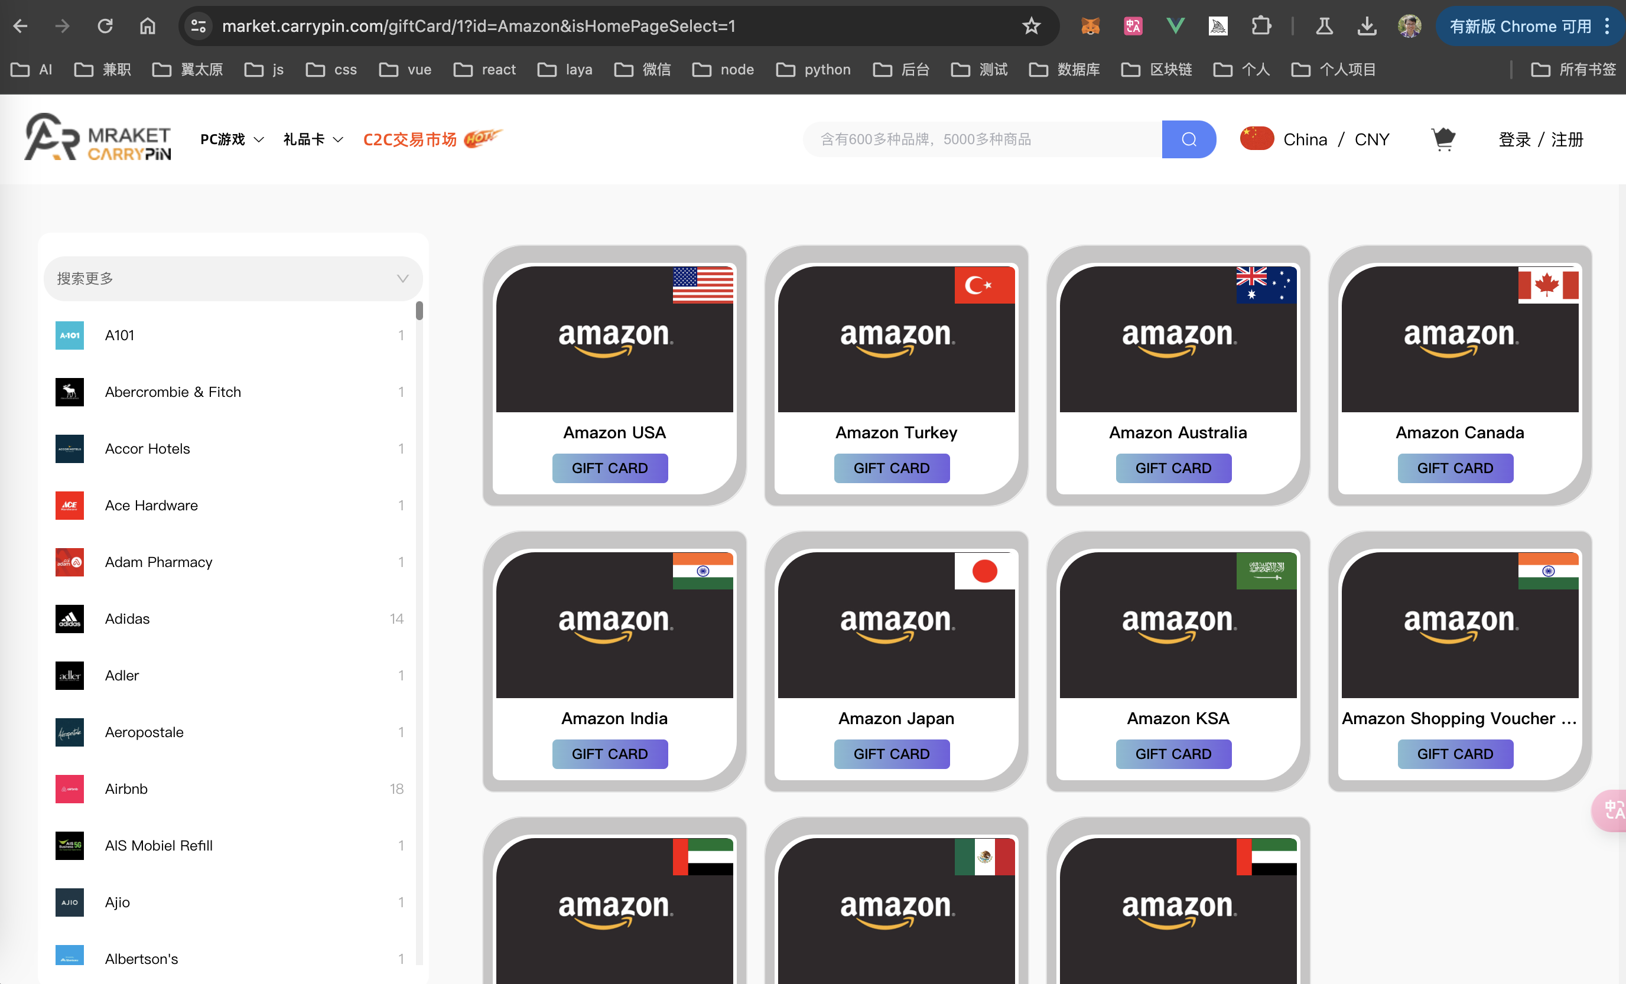
Task: Open the Chrome profile avatar
Action: [x=1410, y=27]
